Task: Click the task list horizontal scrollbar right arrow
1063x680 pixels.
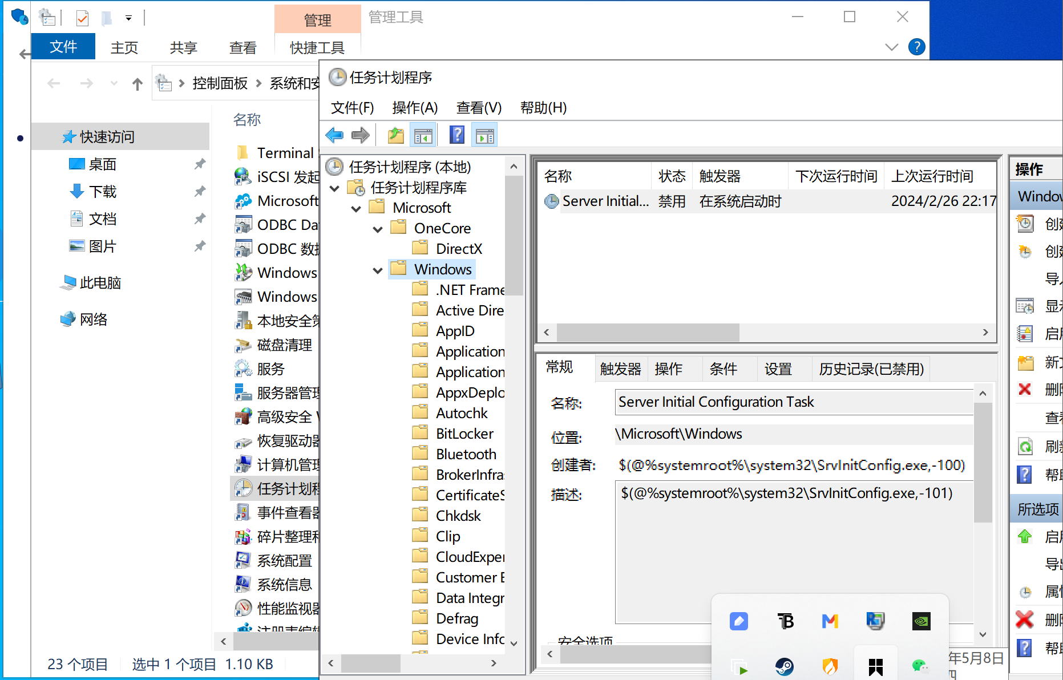Action: [985, 333]
